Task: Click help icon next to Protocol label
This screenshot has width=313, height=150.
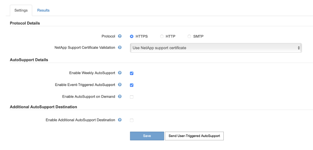Action: [x=120, y=36]
